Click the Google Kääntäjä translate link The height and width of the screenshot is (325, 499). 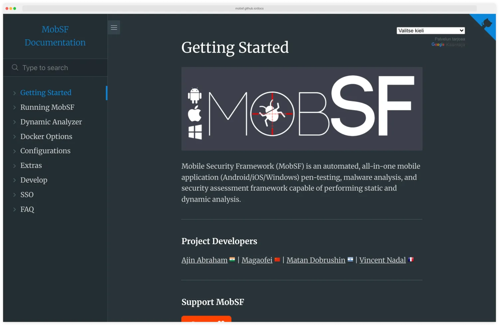pyautogui.click(x=448, y=45)
